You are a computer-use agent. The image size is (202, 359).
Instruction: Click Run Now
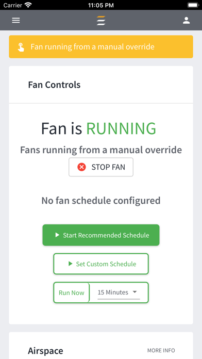click(x=72, y=292)
